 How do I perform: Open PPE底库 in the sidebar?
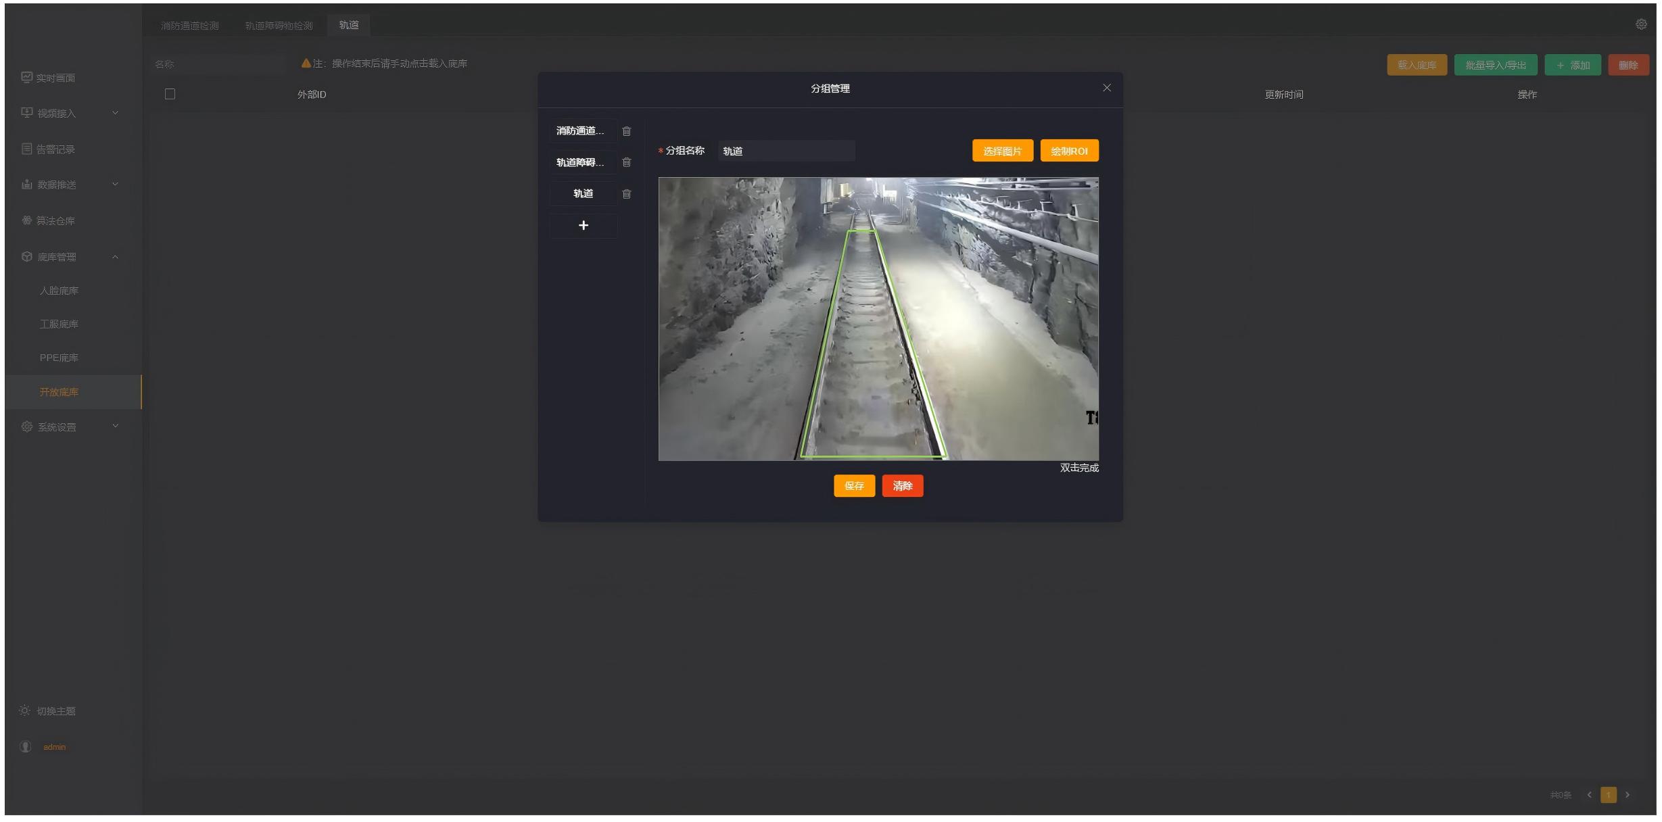click(59, 358)
